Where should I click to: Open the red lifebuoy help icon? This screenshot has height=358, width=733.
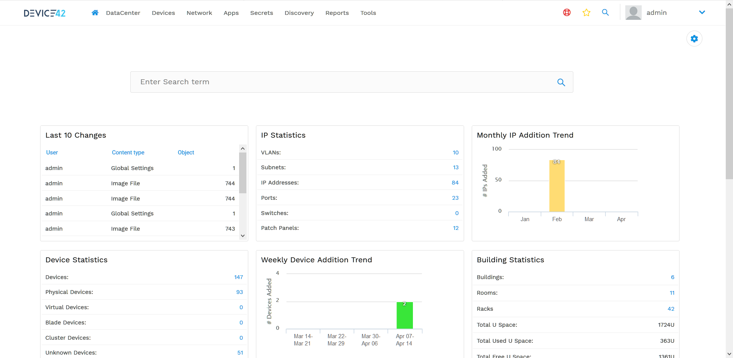coord(567,13)
